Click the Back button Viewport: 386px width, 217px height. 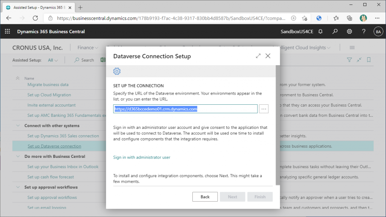coord(205,197)
